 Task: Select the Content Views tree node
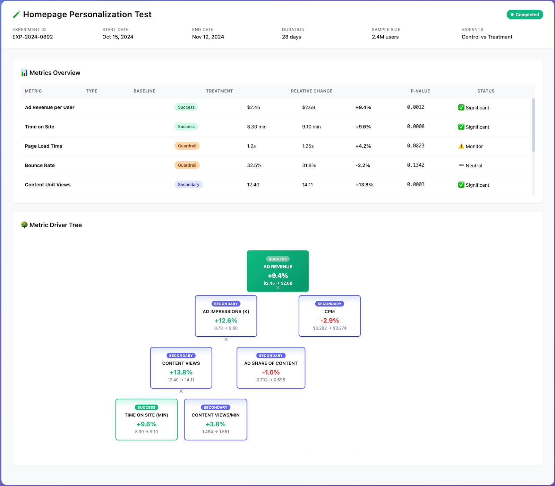[x=181, y=368]
